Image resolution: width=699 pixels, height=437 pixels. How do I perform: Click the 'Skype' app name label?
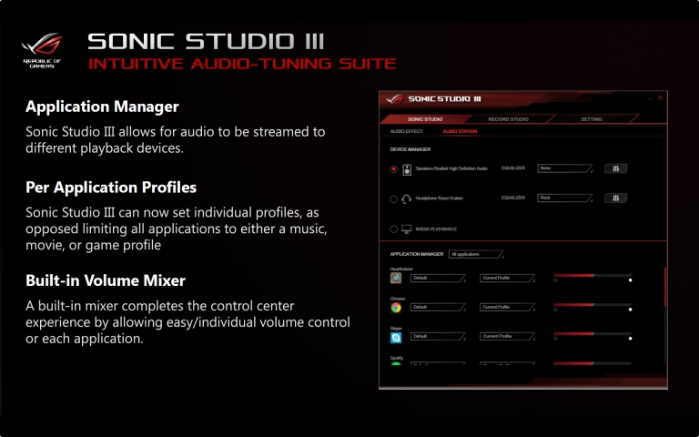pyautogui.click(x=396, y=328)
